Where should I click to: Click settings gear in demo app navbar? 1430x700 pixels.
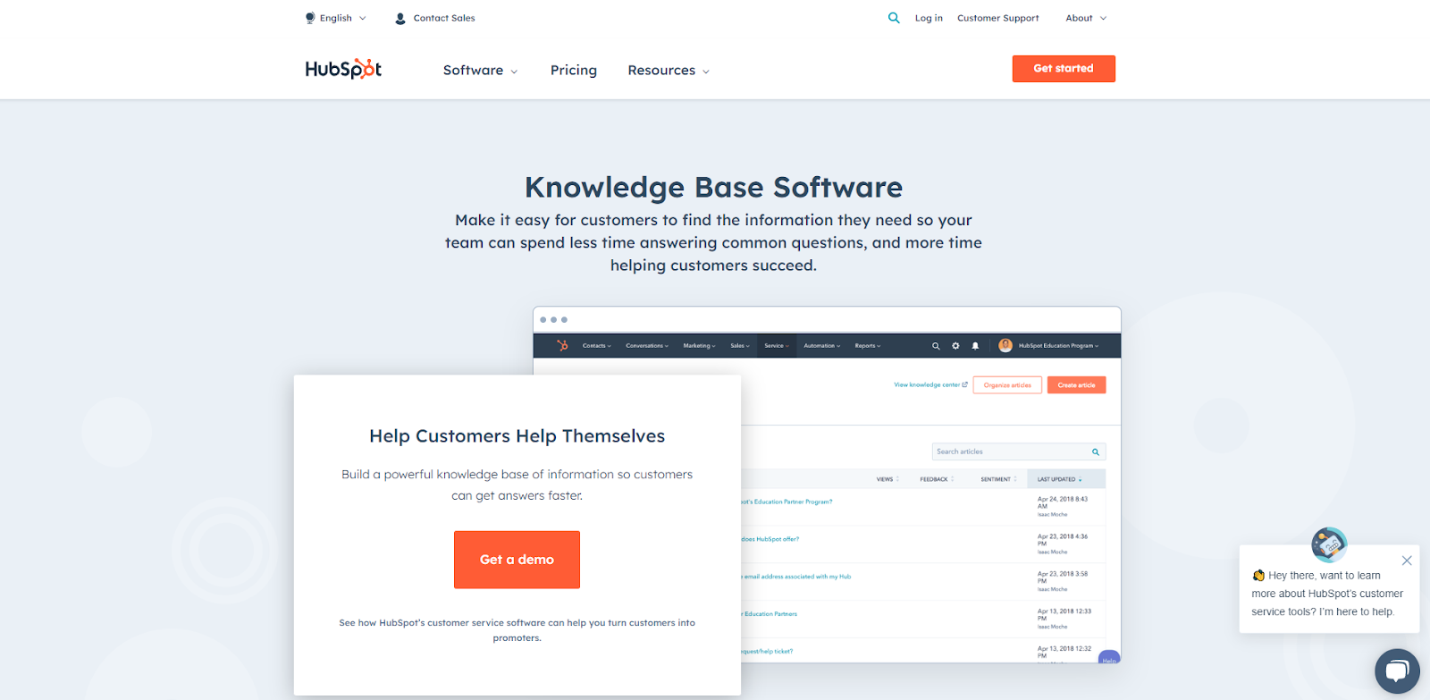pyautogui.click(x=955, y=346)
